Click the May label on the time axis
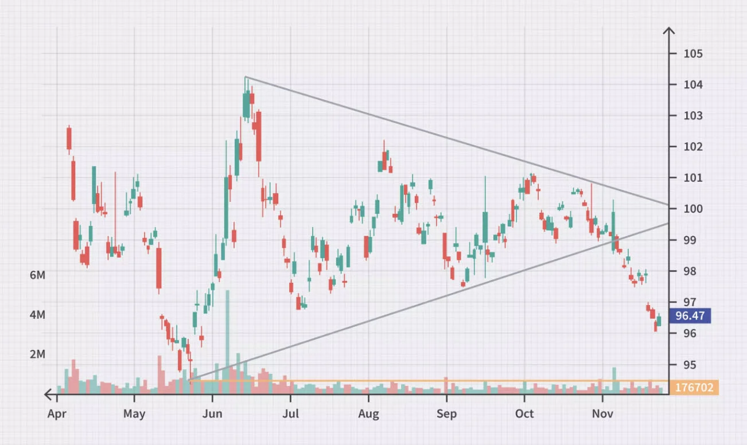The image size is (747, 445). (134, 413)
